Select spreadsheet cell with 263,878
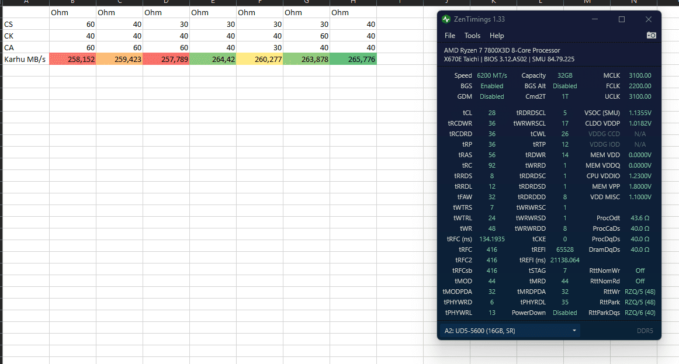Viewport: 679px width, 364px height. point(307,59)
